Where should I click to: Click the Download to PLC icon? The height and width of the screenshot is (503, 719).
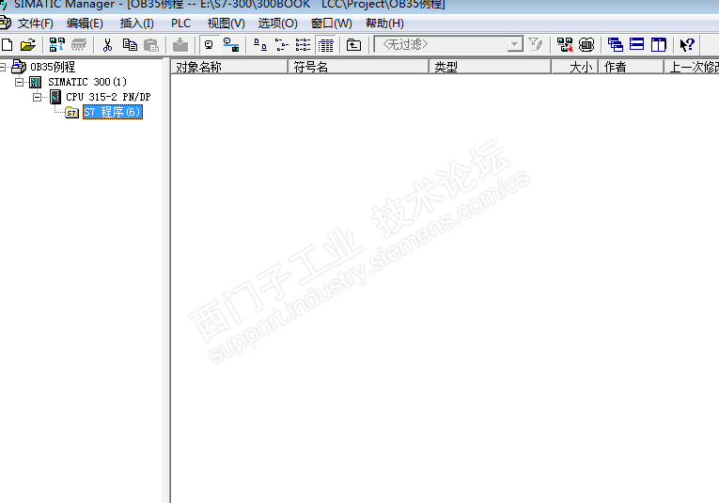[x=180, y=45]
